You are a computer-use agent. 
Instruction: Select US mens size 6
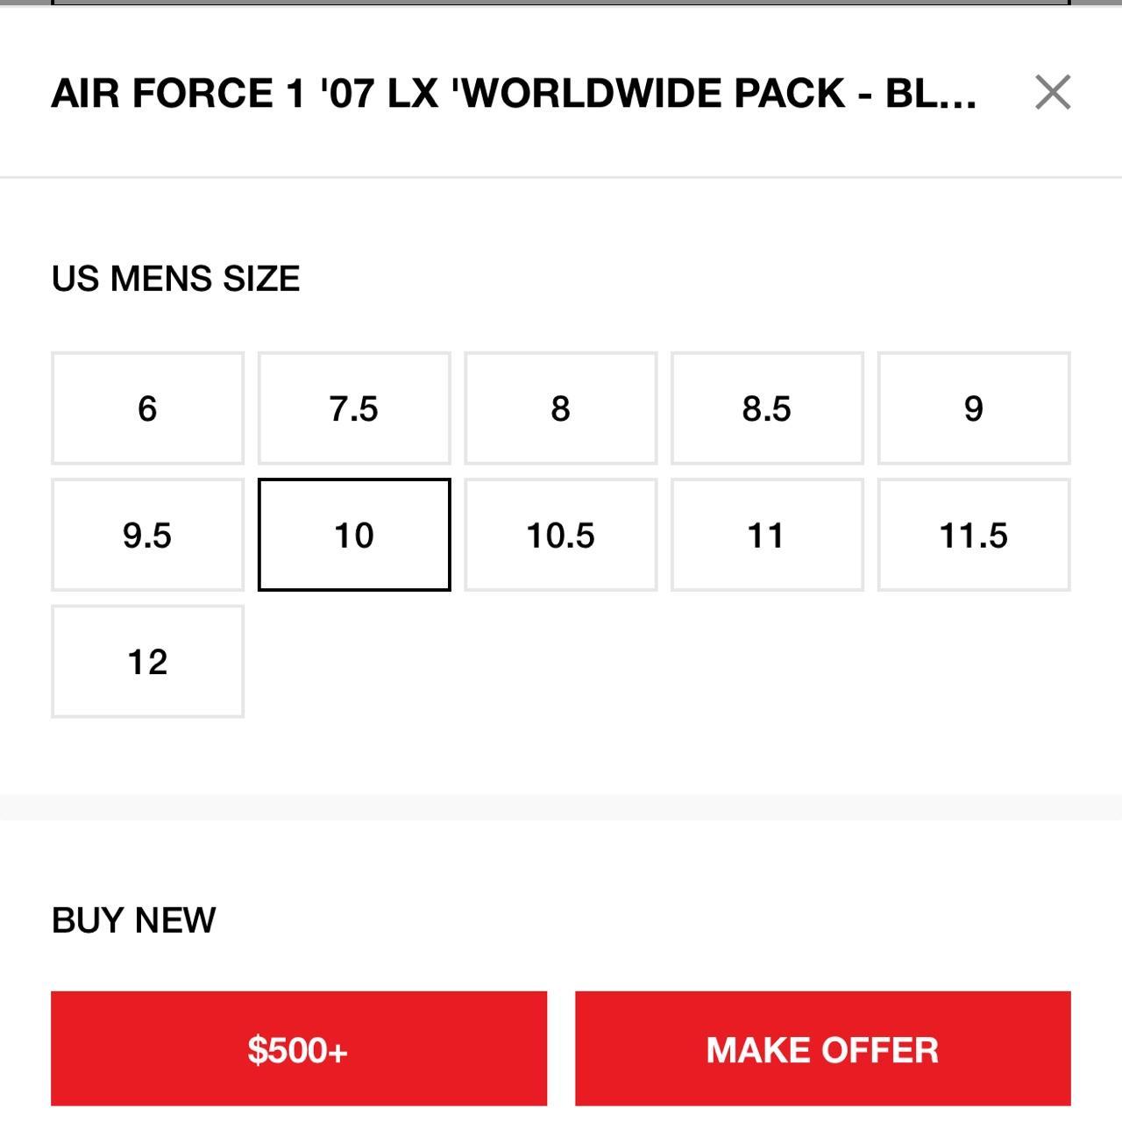click(147, 408)
